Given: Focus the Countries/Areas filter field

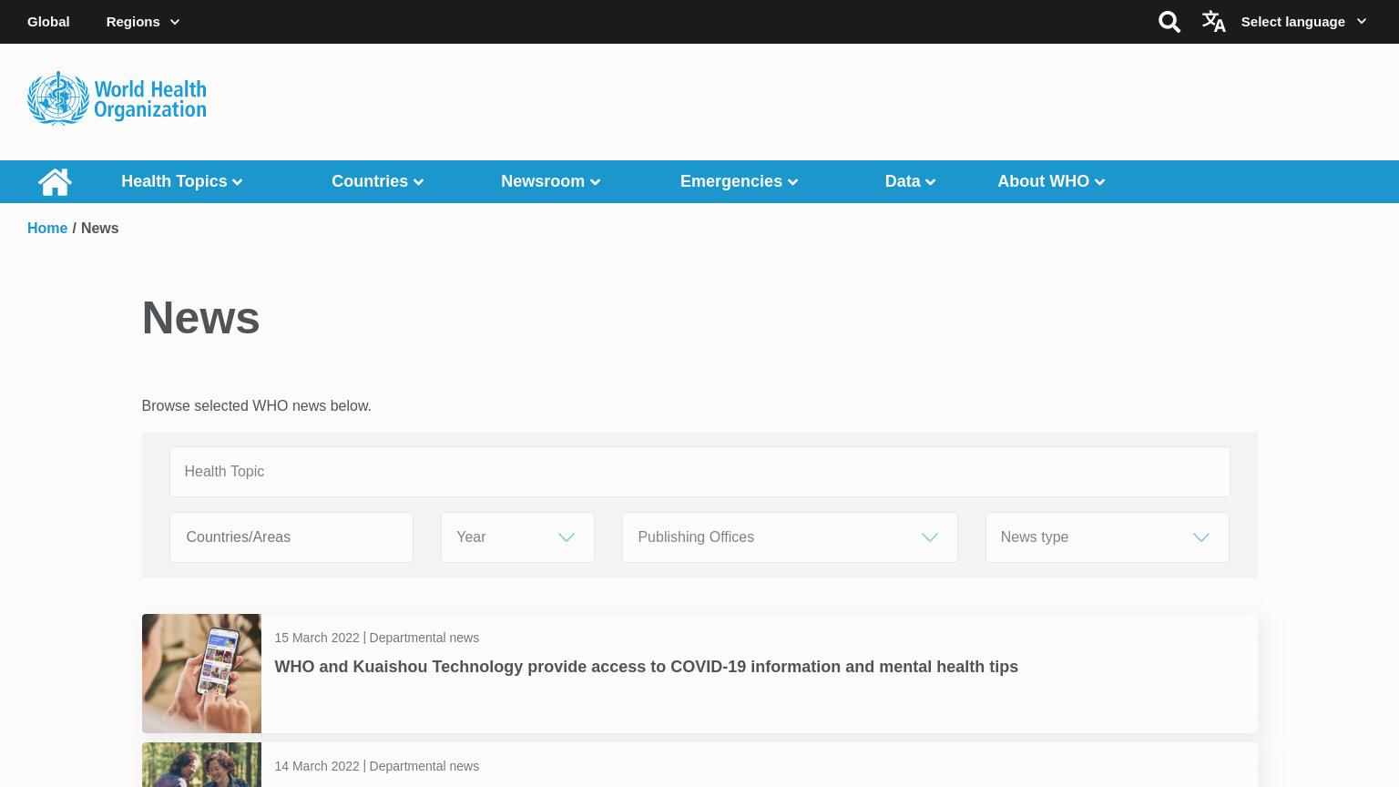Looking at the screenshot, I should click(x=291, y=537).
